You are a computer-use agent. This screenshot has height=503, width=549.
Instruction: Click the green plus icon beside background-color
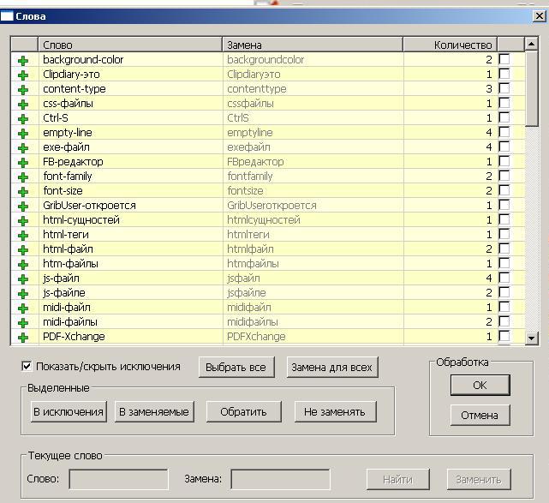click(x=23, y=61)
